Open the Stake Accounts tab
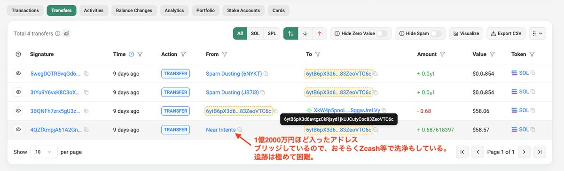 tap(243, 10)
